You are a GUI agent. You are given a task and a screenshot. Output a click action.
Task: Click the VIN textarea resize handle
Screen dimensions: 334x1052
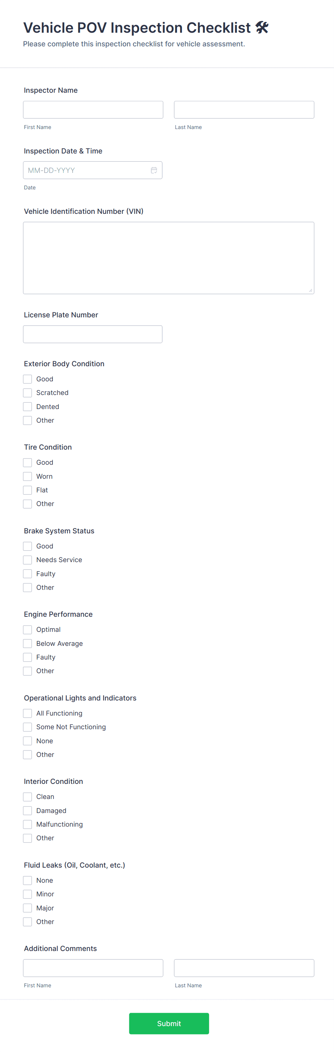[x=310, y=290]
